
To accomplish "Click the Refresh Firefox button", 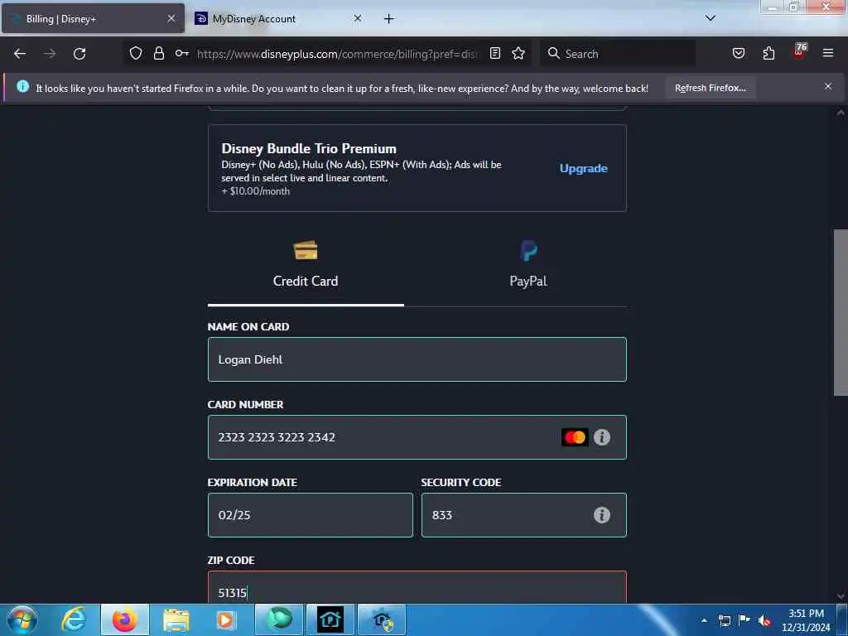I will pyautogui.click(x=710, y=88).
